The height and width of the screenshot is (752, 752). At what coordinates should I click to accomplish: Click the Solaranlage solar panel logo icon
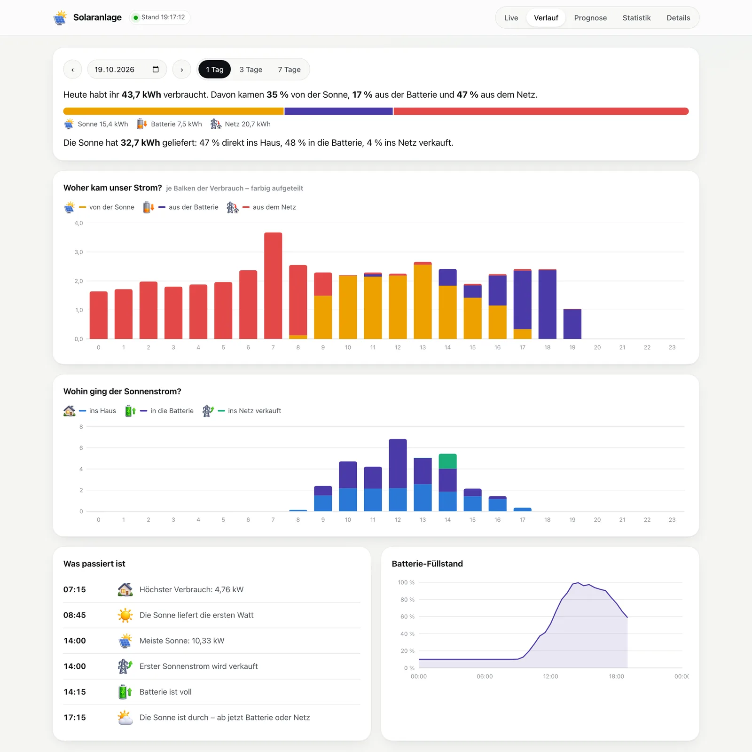pos(60,17)
